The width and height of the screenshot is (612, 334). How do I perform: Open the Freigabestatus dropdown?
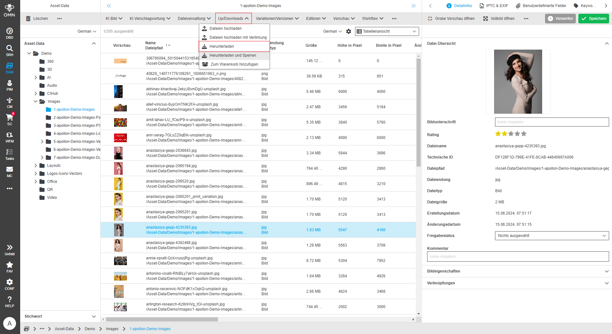(x=551, y=236)
